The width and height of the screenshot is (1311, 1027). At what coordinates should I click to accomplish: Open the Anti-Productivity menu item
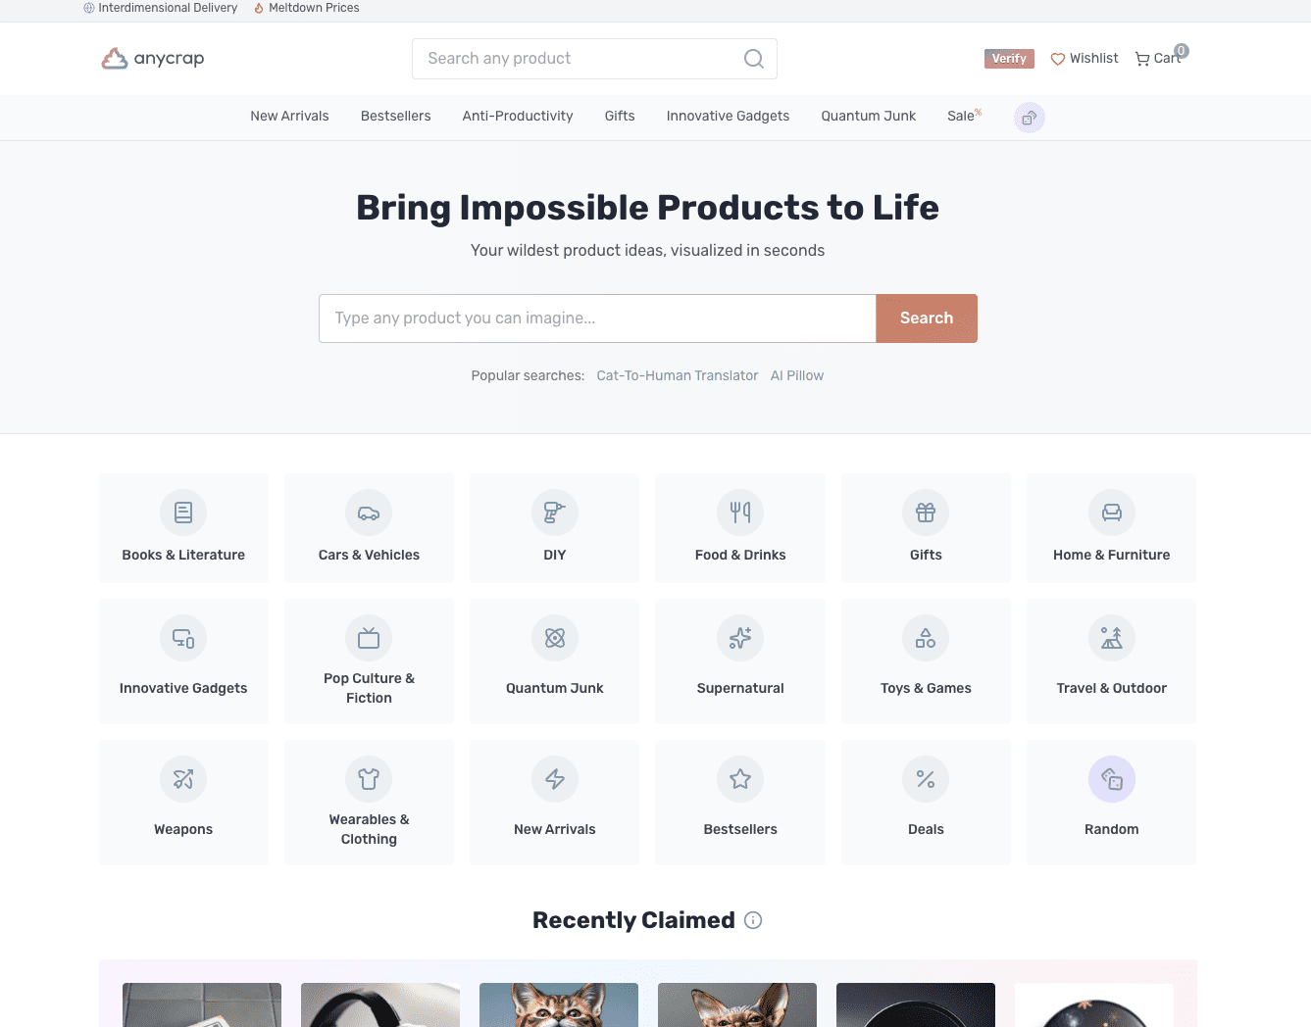[x=518, y=116]
